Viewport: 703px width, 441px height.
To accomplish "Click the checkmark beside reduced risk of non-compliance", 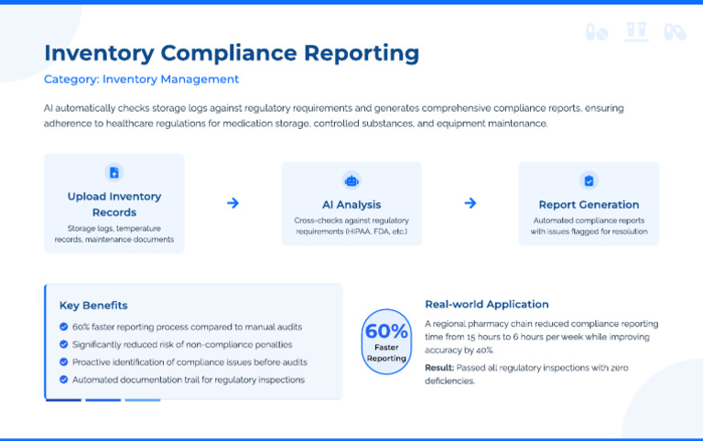I will (x=64, y=344).
